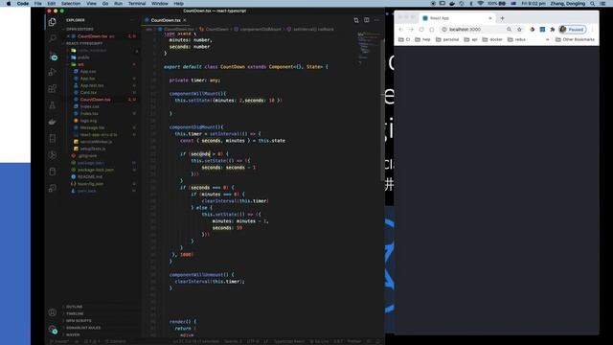Collapse the REACT-TYPESCRIPT folder section

pos(83,43)
